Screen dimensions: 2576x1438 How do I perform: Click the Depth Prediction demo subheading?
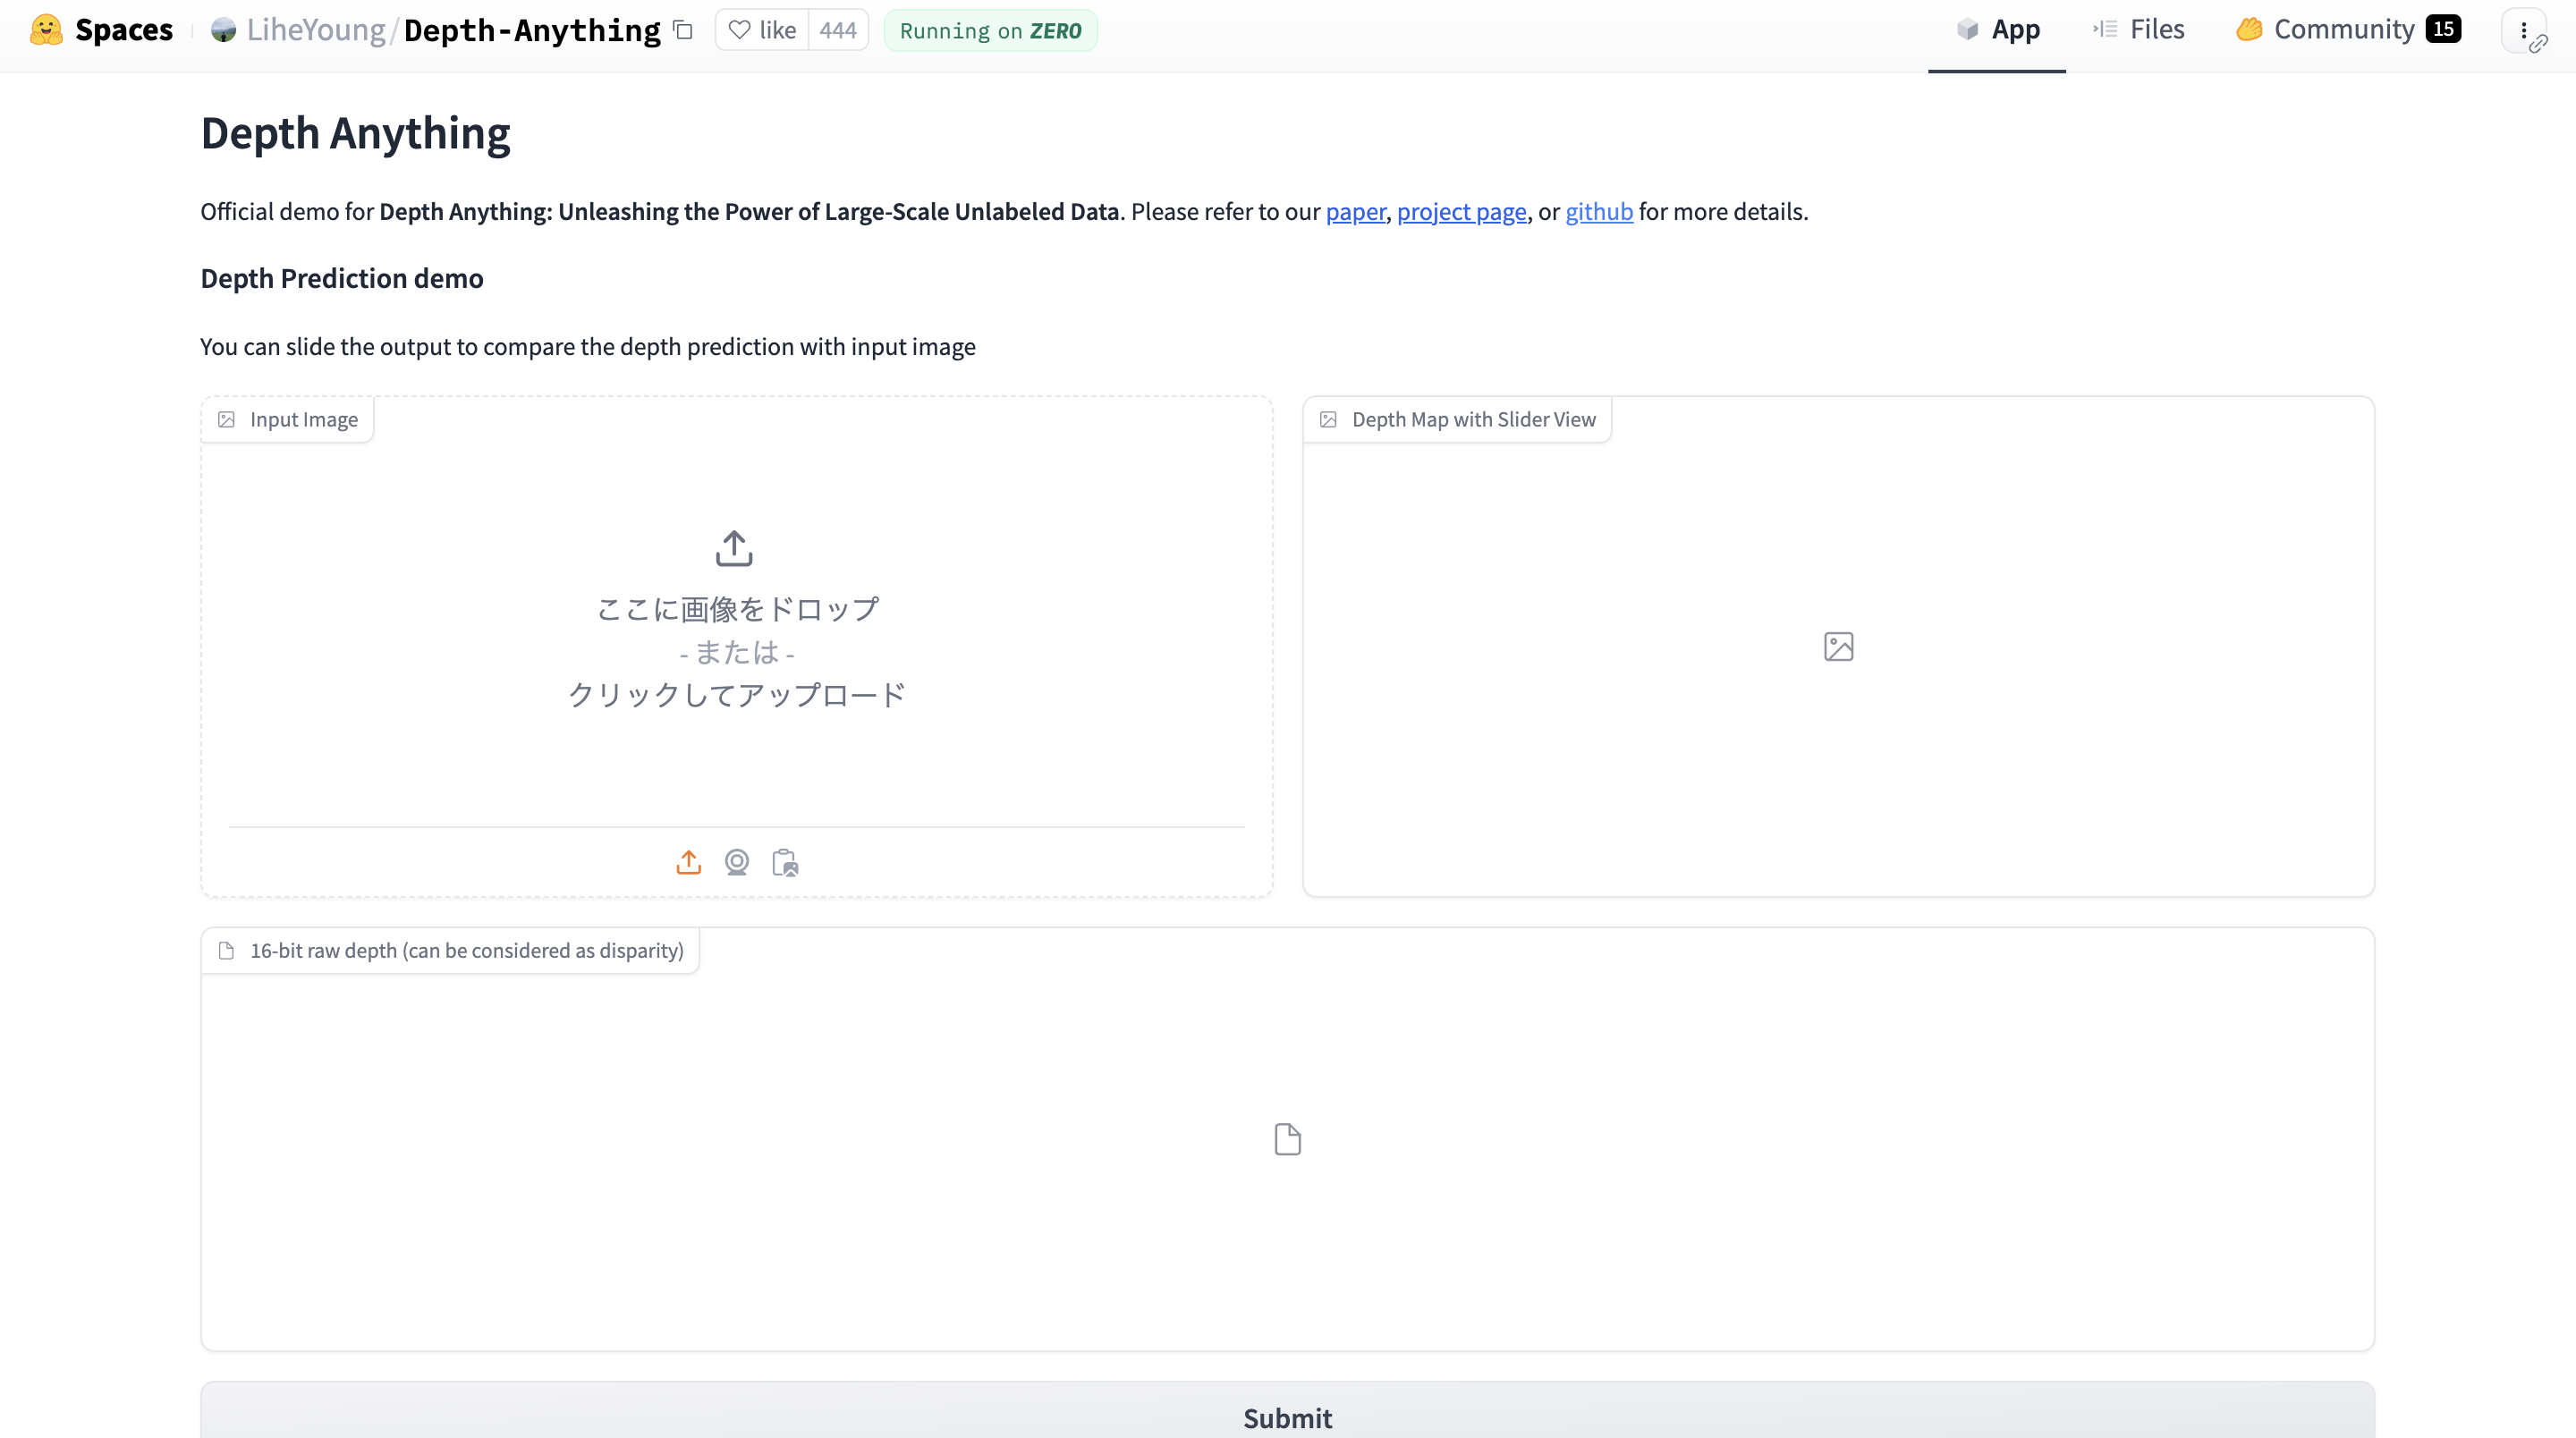(342, 278)
